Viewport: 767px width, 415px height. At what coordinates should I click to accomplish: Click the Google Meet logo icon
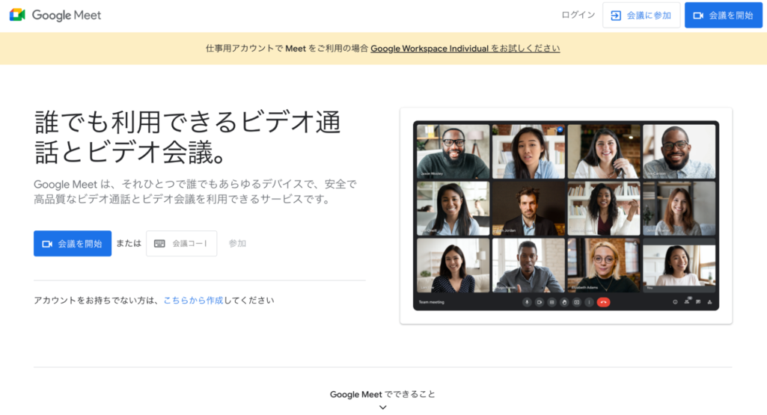[17, 15]
